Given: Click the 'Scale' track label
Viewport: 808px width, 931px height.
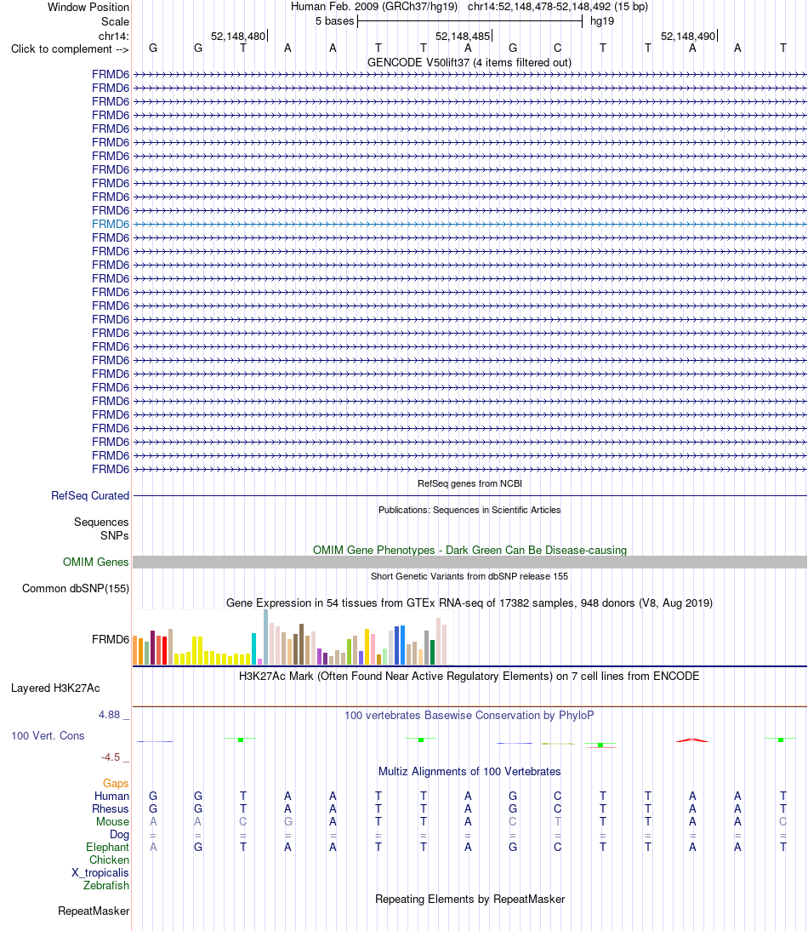Looking at the screenshot, I should coord(115,21).
